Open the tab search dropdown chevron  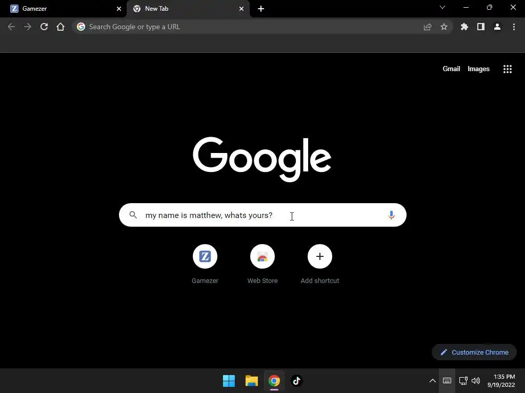pyautogui.click(x=442, y=7)
